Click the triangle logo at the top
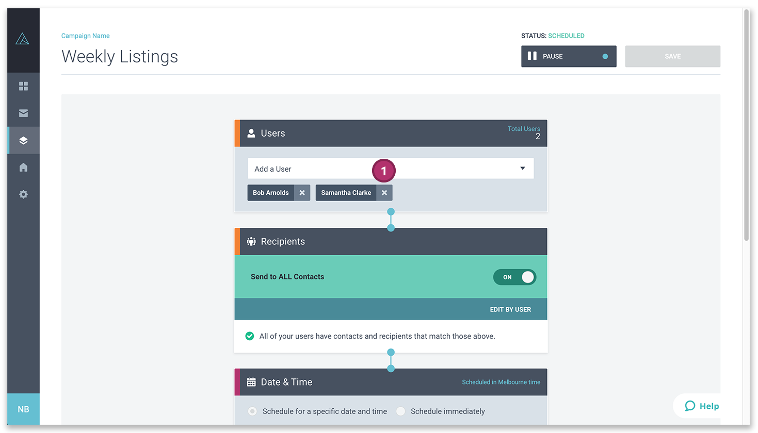Screen dimensions: 758x433 pyautogui.click(x=23, y=38)
